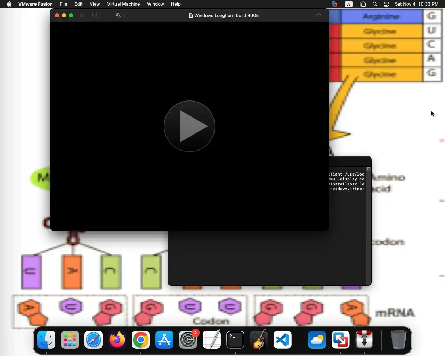Expand toolbar with the chevron arrow
The image size is (445, 356).
click(127, 15)
